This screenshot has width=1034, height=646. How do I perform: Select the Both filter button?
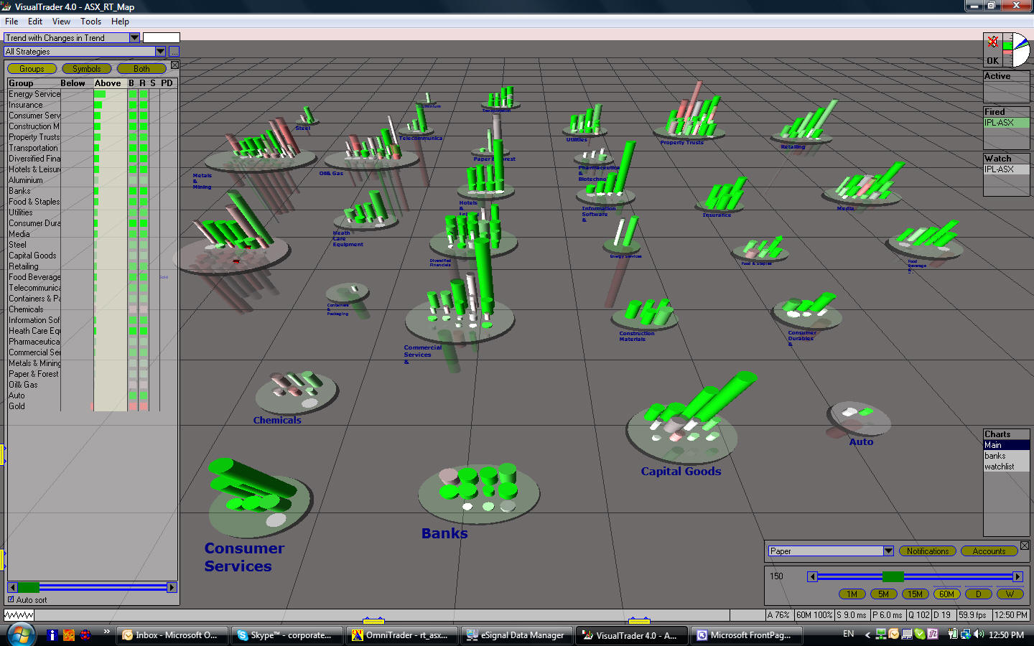coord(141,69)
